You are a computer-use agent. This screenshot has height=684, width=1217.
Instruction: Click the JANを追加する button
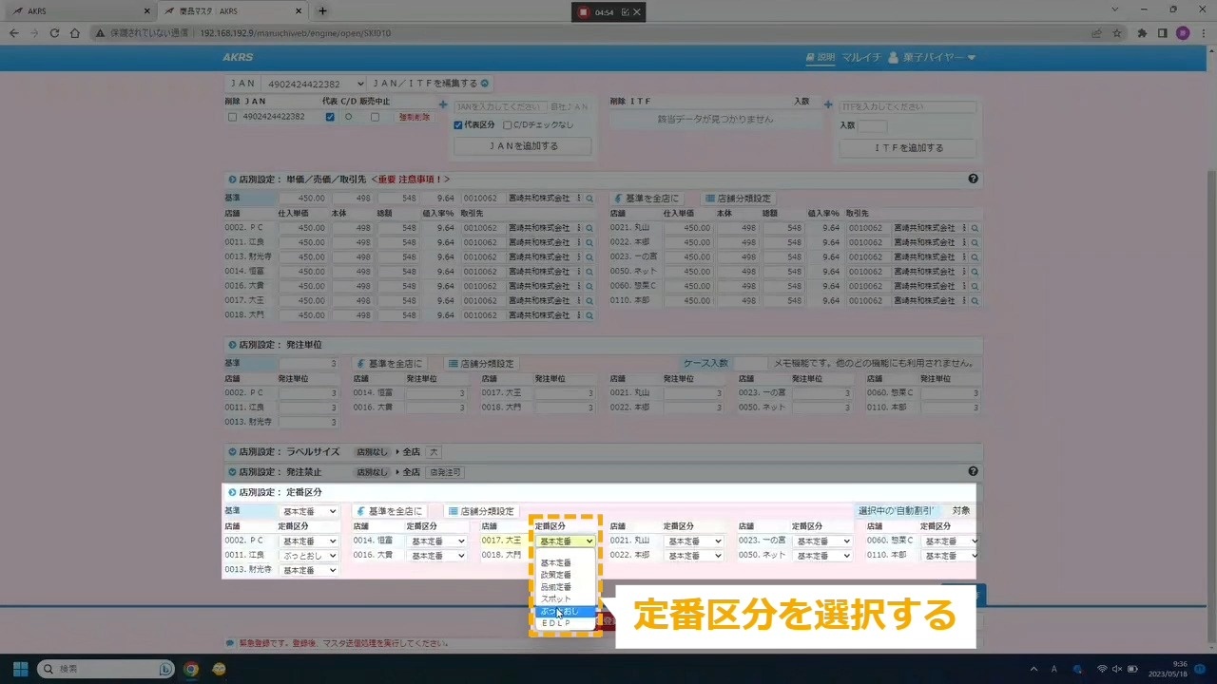(522, 146)
